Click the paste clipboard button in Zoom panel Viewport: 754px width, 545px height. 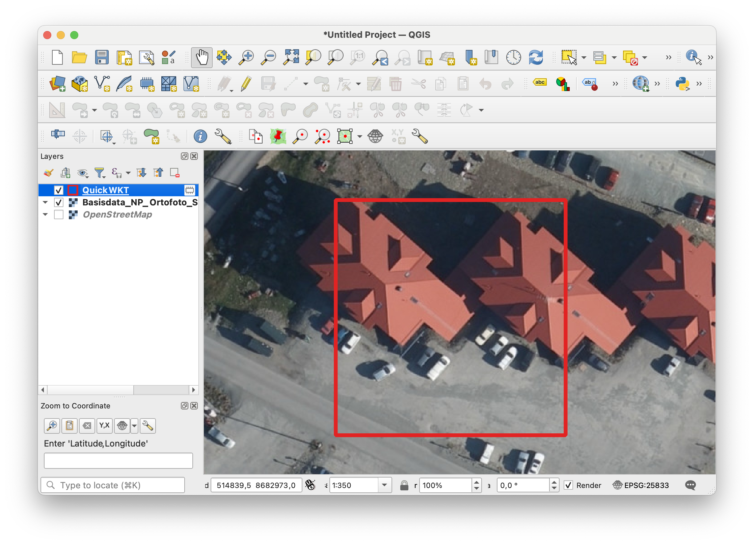(70, 426)
